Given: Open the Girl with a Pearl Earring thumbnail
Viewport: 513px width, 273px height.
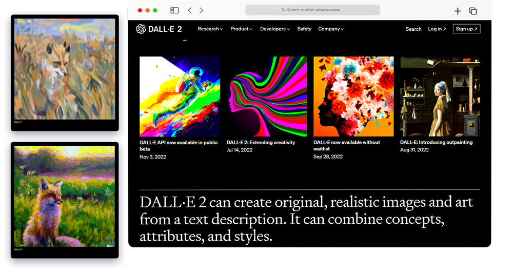Looking at the screenshot, I should point(440,96).
